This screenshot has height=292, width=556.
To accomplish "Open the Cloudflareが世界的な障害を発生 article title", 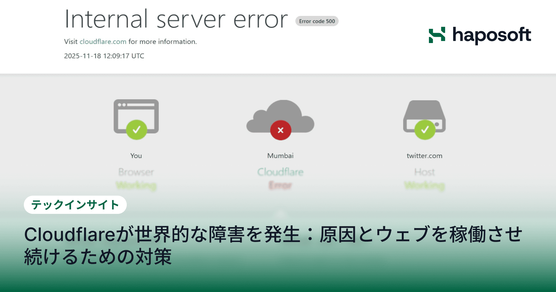I will click(273, 245).
